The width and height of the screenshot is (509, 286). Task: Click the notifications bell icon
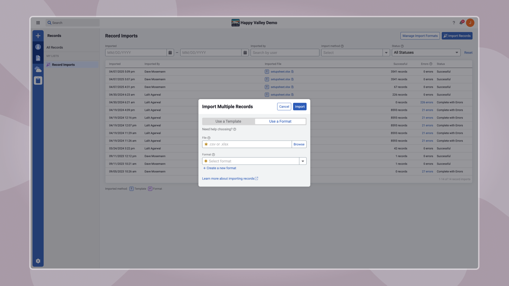coord(461,23)
